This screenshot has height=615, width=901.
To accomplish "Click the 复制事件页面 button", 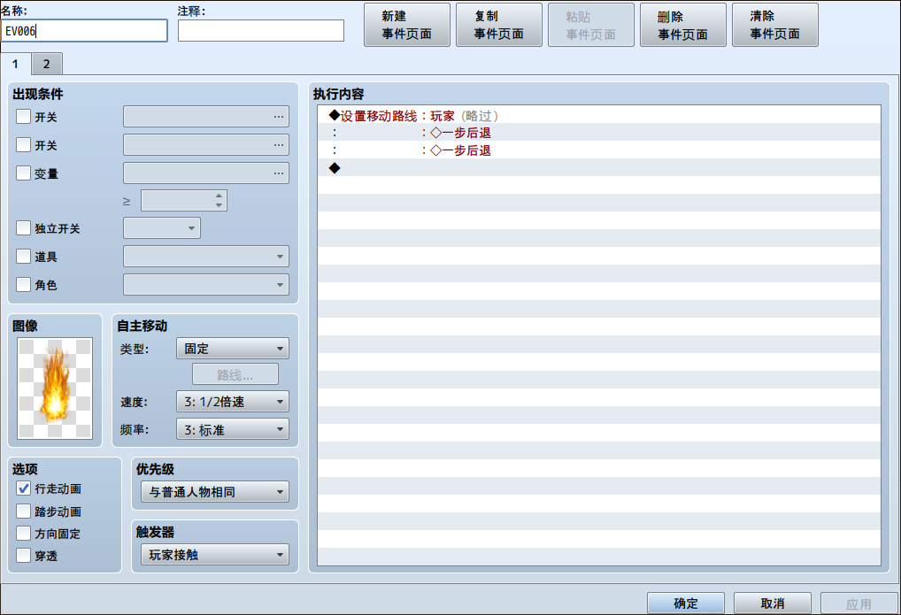I will click(499, 25).
